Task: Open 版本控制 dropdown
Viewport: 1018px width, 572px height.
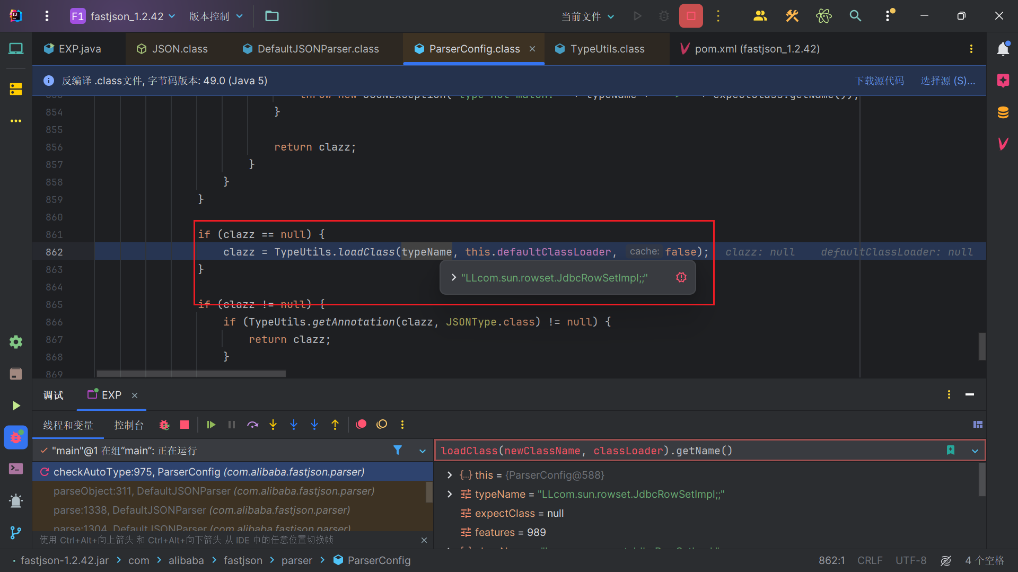Action: click(x=216, y=16)
